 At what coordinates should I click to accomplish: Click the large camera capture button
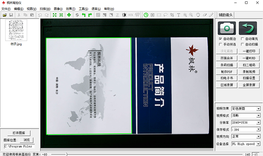point(227,28)
